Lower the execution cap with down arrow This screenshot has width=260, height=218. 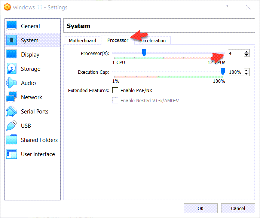[x=246, y=74]
